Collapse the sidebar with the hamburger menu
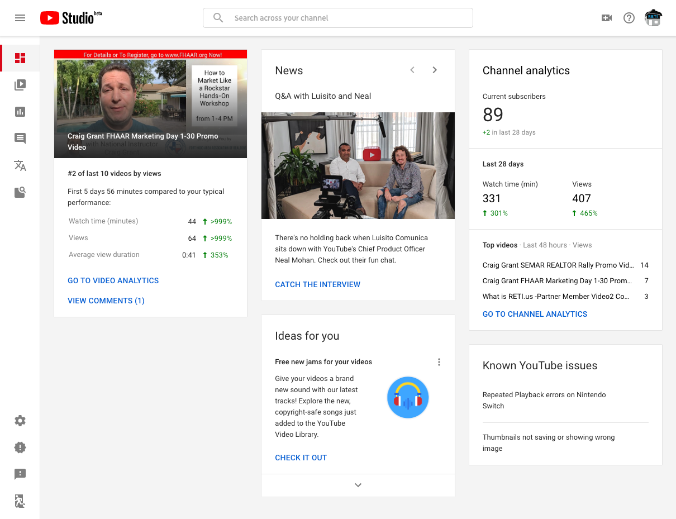 click(20, 18)
